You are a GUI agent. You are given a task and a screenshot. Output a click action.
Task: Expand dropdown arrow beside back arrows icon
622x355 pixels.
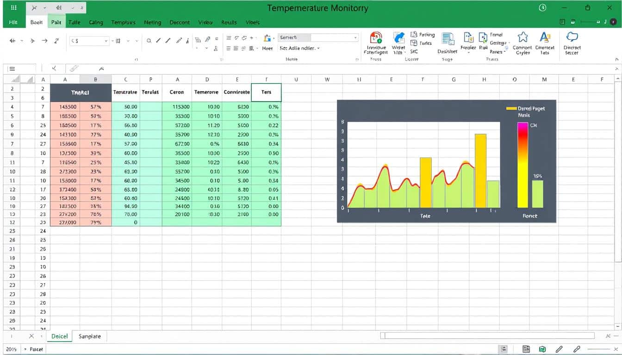click(x=22, y=41)
